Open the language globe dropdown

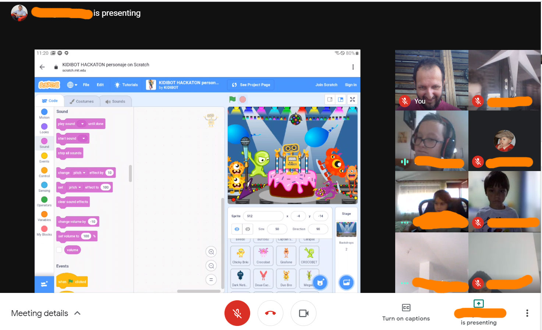point(72,85)
